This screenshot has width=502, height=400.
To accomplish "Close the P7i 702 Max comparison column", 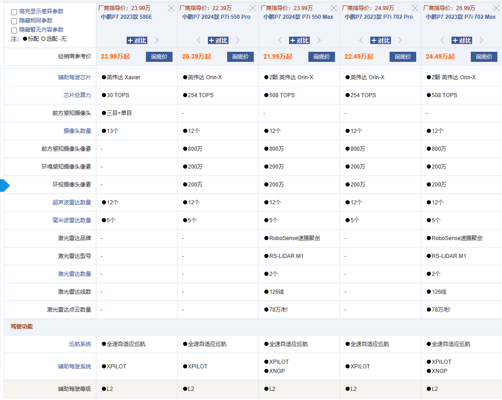I will click(x=496, y=8).
